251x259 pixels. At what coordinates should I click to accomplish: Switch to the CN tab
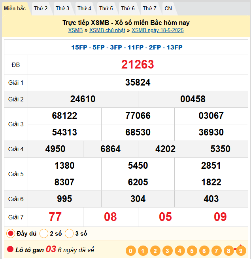click(168, 9)
